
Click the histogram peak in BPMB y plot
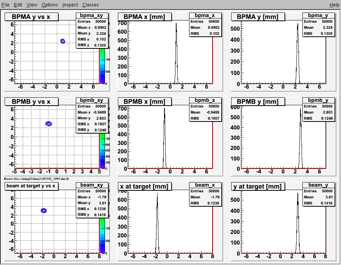[x=300, y=109]
